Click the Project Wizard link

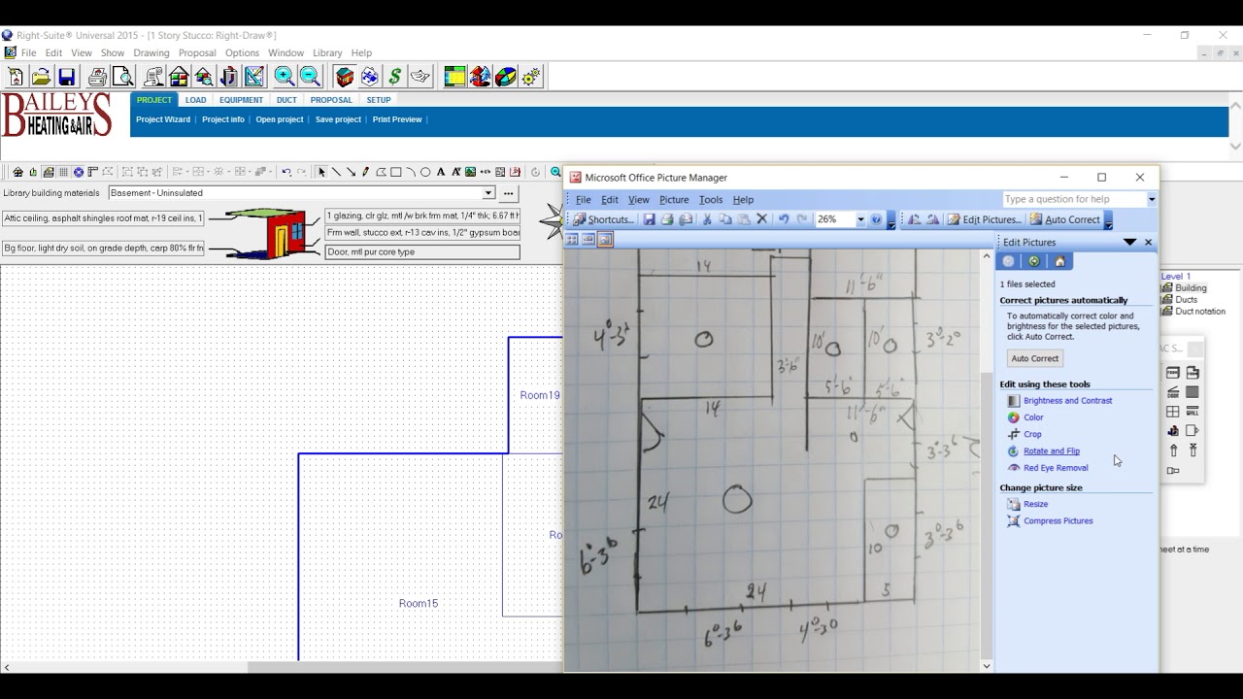(163, 119)
